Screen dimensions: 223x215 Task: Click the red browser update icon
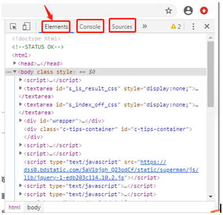(204, 11)
